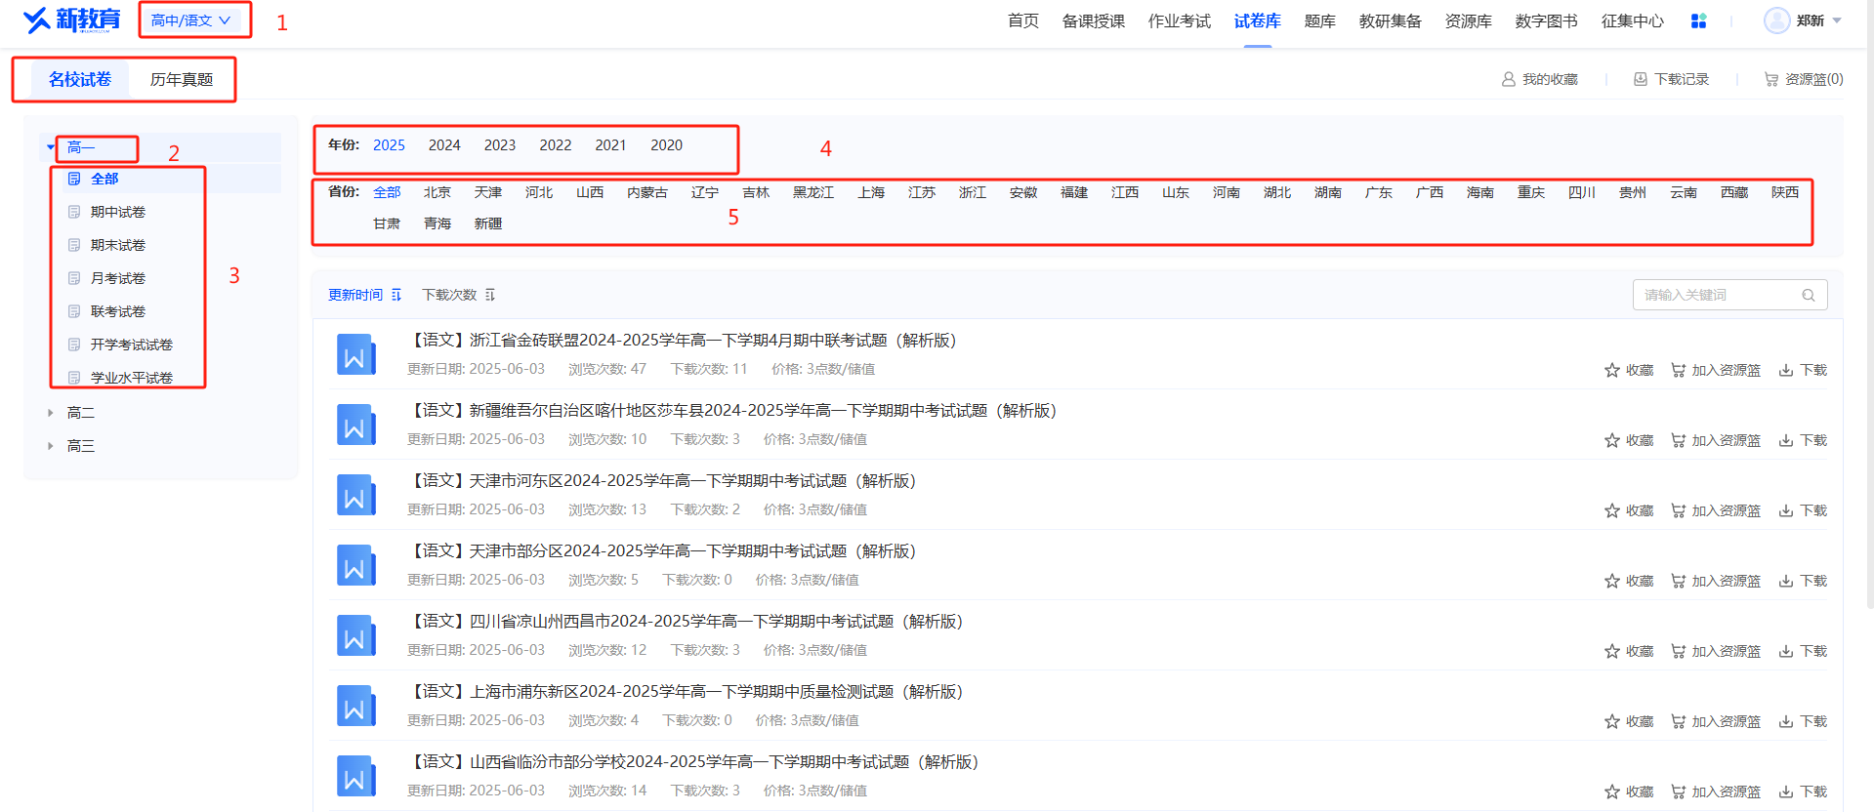Select 月考试卷 in the tree
1874x812 pixels.
(x=117, y=278)
